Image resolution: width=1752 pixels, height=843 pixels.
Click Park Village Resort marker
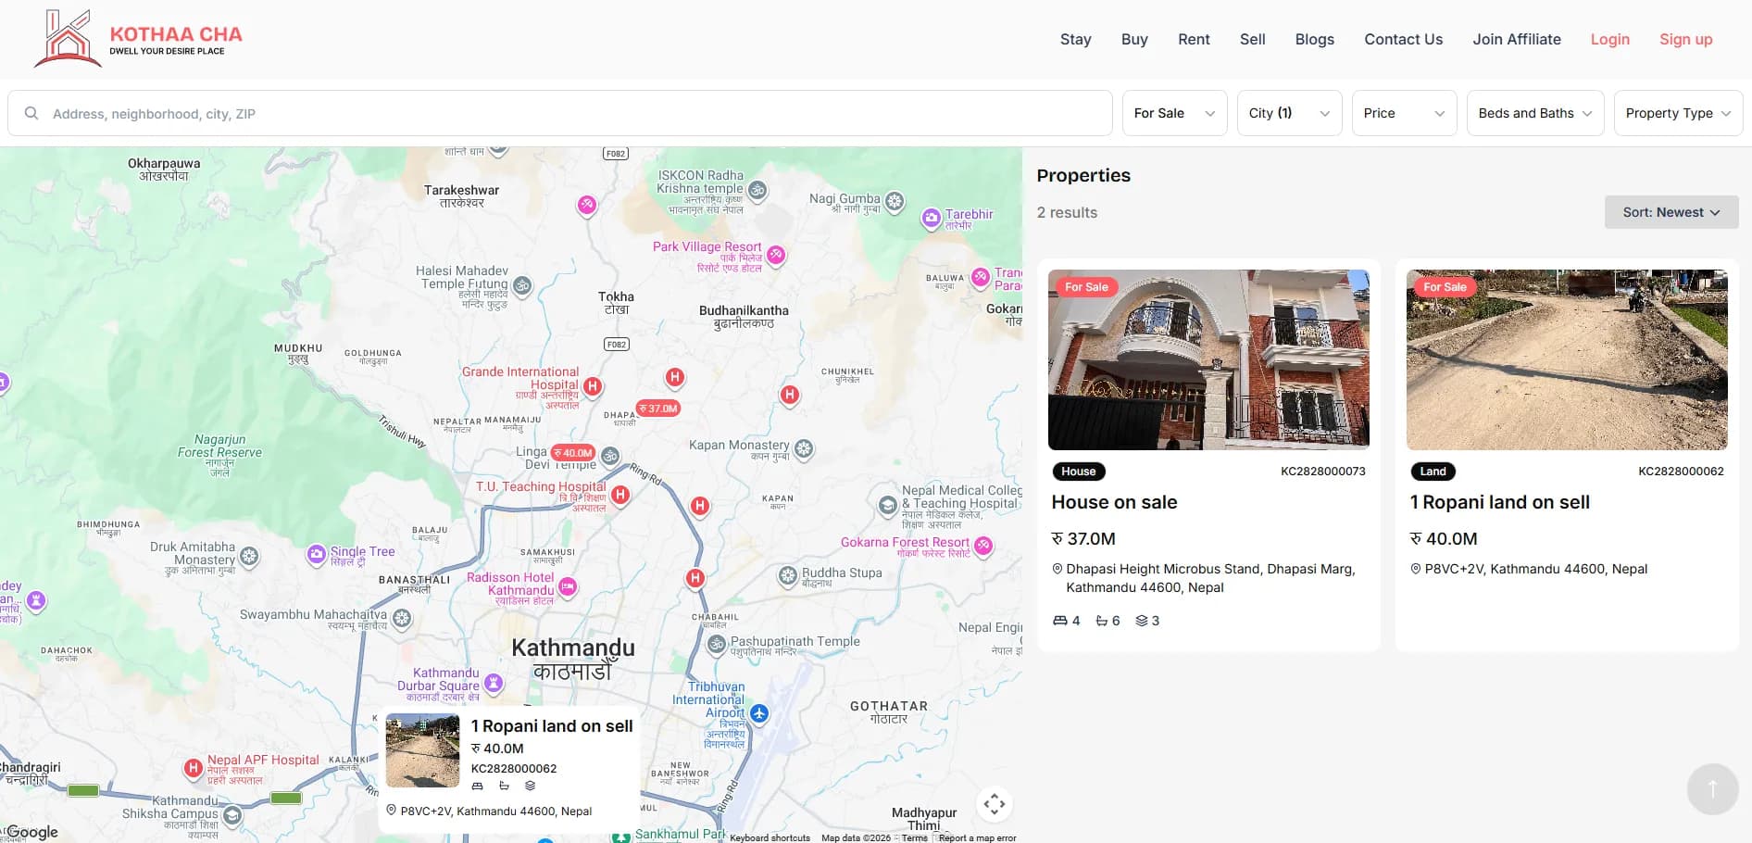tap(776, 254)
